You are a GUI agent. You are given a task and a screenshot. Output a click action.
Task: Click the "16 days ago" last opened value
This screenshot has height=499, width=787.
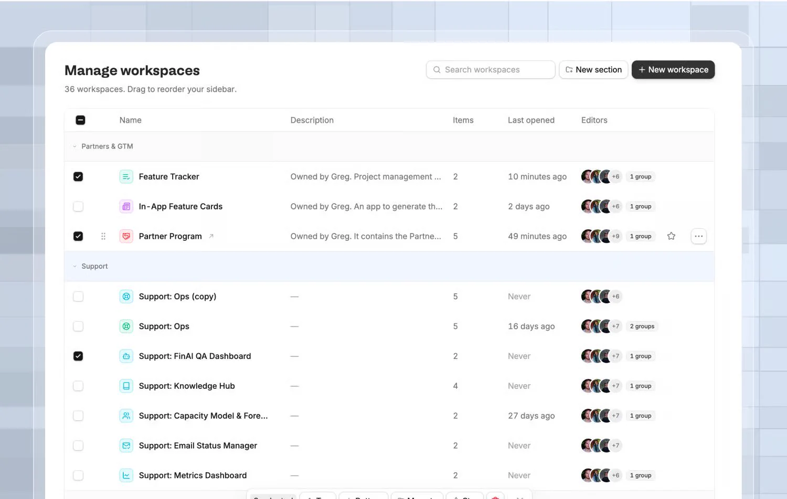pyautogui.click(x=531, y=326)
